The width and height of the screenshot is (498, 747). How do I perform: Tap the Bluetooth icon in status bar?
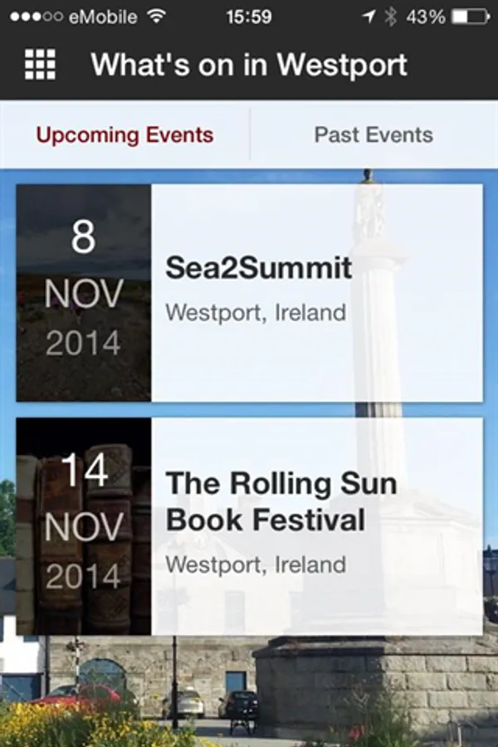click(x=390, y=16)
